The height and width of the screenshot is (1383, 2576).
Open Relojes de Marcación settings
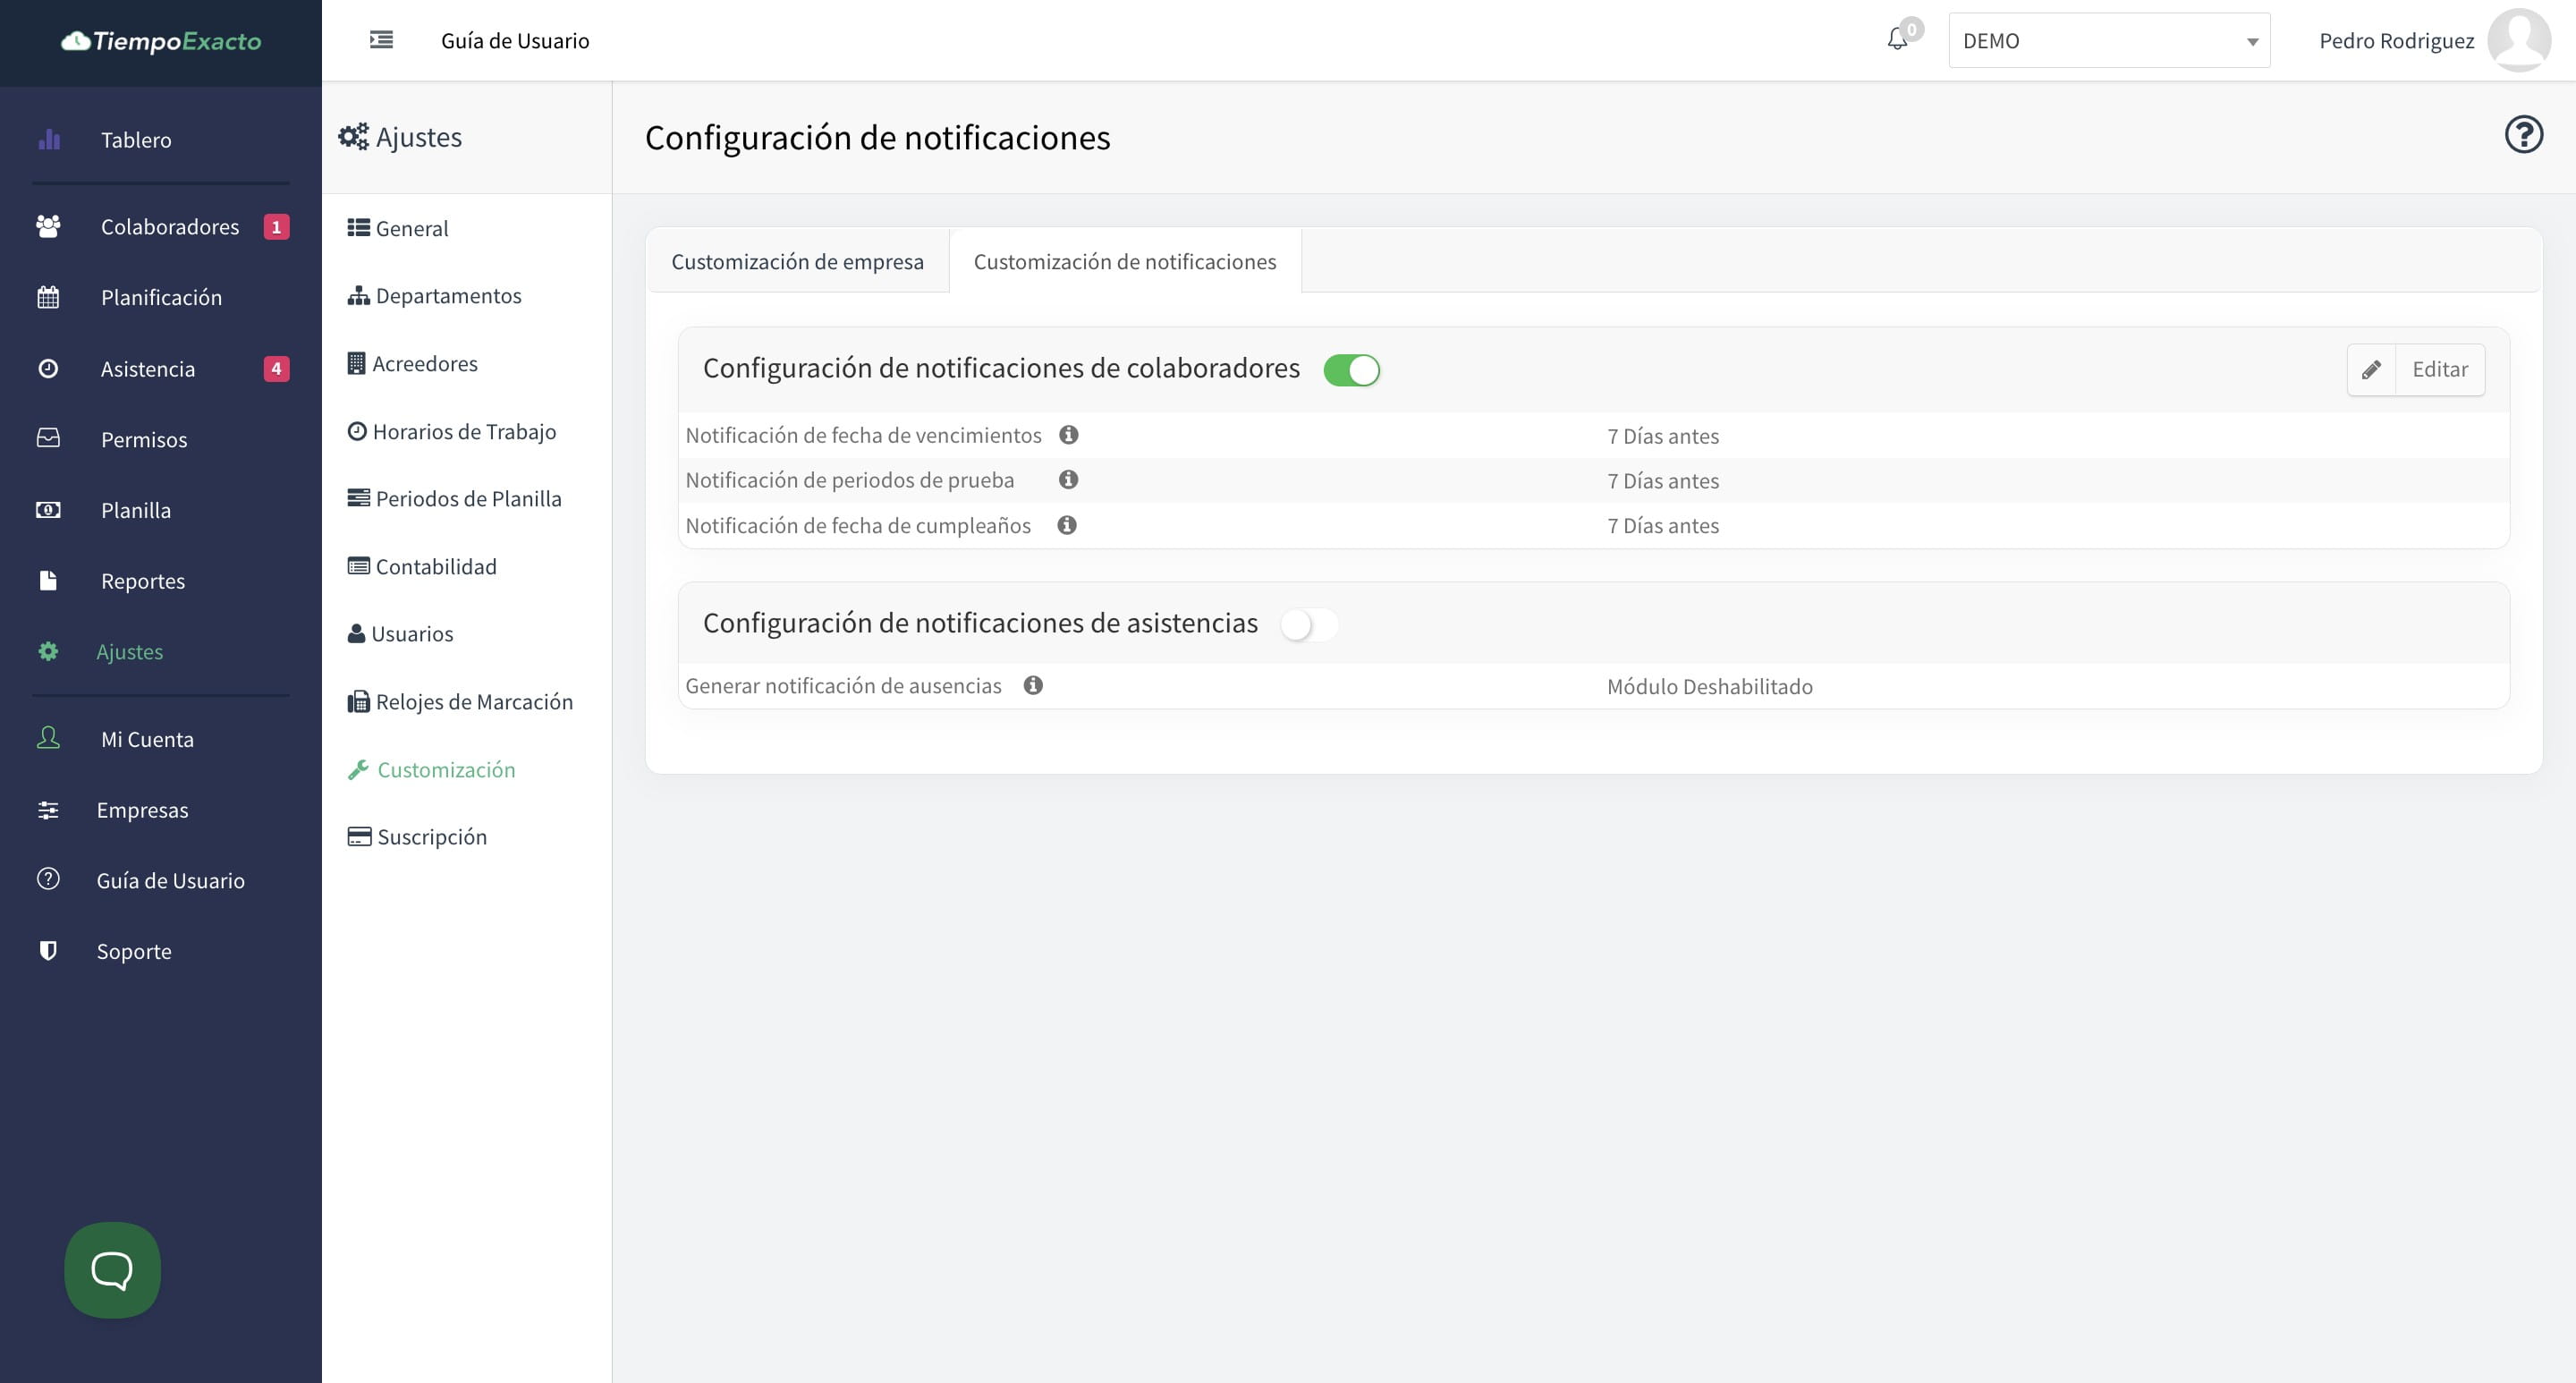click(473, 702)
